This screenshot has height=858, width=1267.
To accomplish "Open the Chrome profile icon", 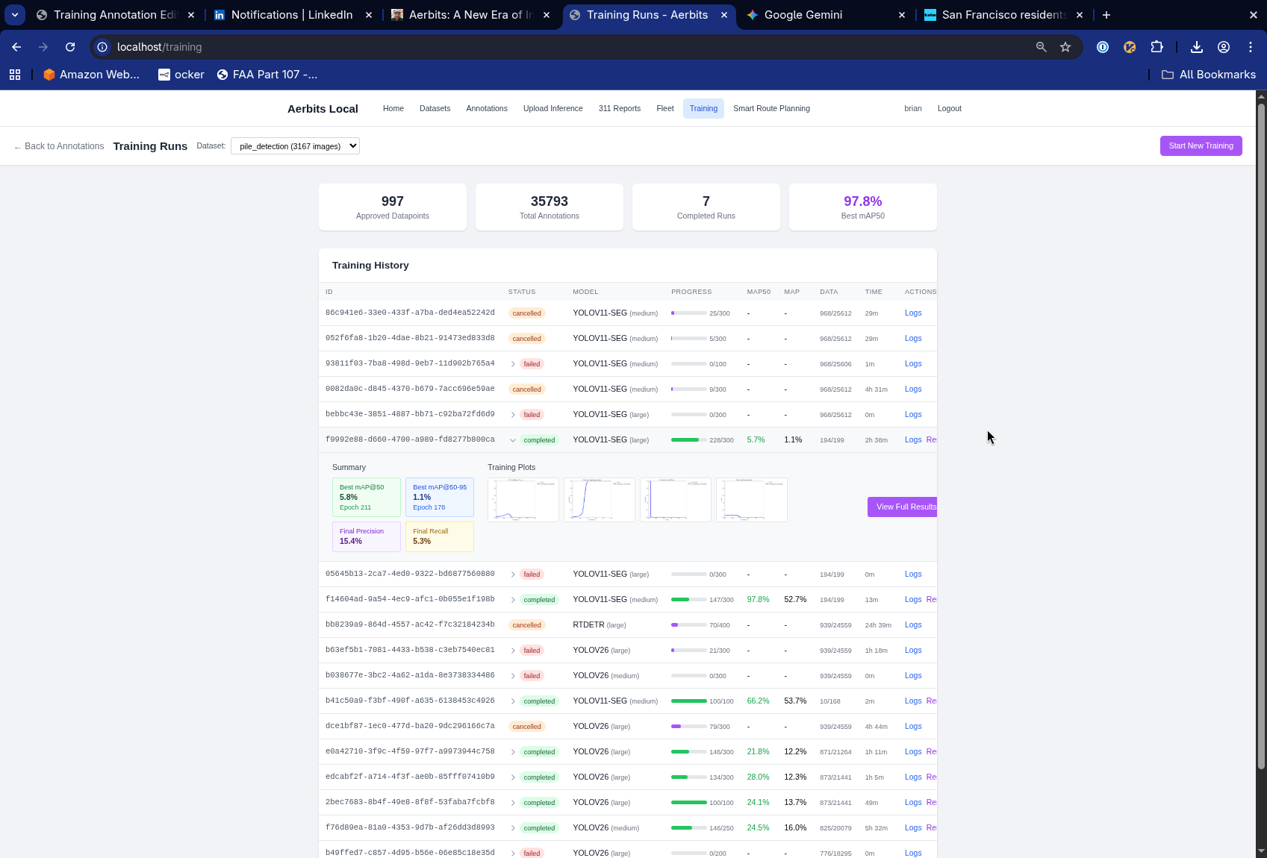I will 1224,47.
